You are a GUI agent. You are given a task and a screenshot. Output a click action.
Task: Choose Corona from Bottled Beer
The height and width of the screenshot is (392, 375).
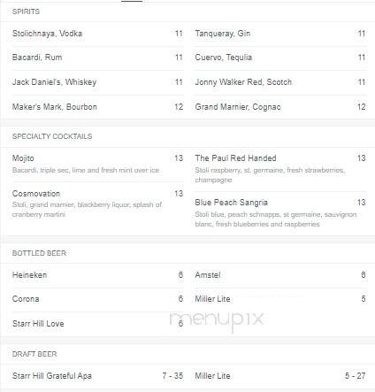pos(97,299)
